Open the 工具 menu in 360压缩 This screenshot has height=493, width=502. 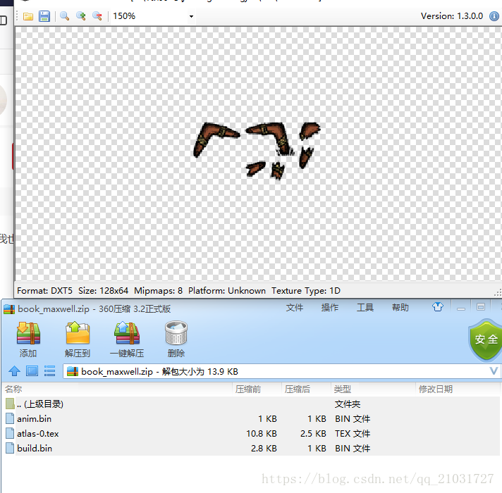click(365, 308)
